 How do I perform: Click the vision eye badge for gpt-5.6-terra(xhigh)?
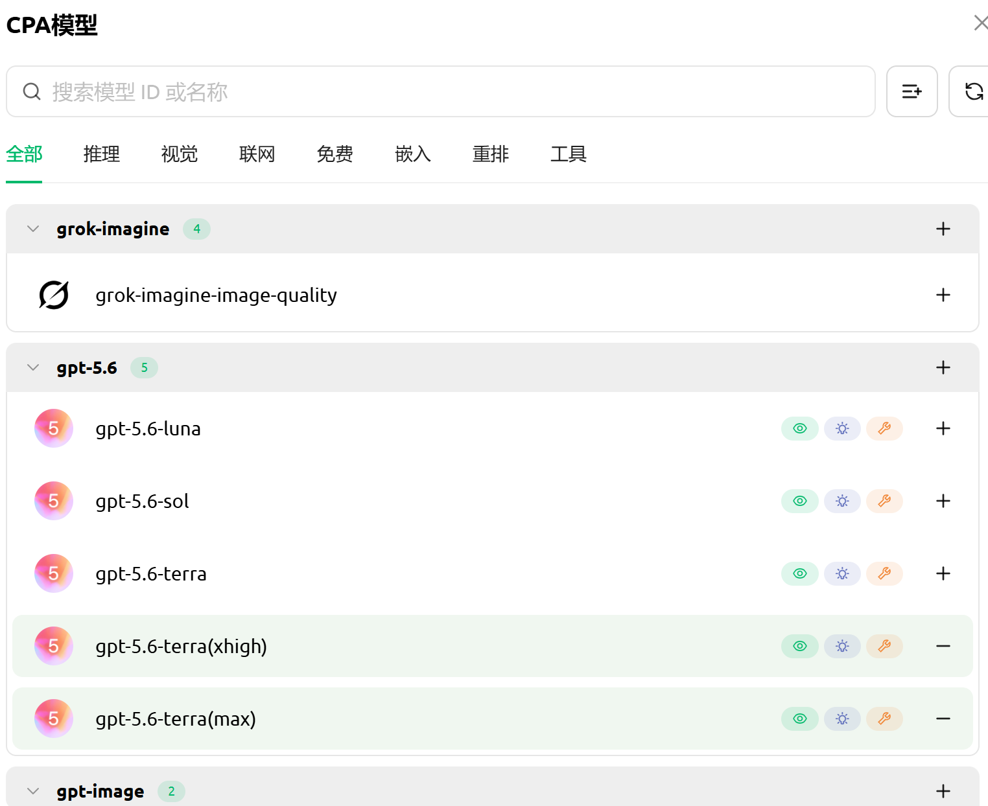[x=800, y=646]
